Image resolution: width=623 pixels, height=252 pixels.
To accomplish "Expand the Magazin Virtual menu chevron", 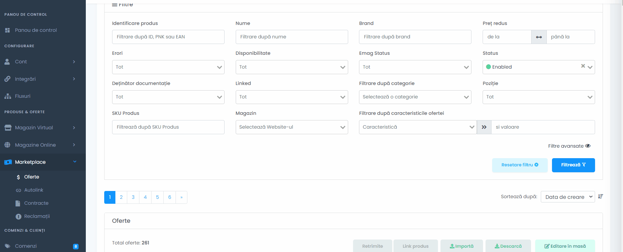I will click(74, 128).
